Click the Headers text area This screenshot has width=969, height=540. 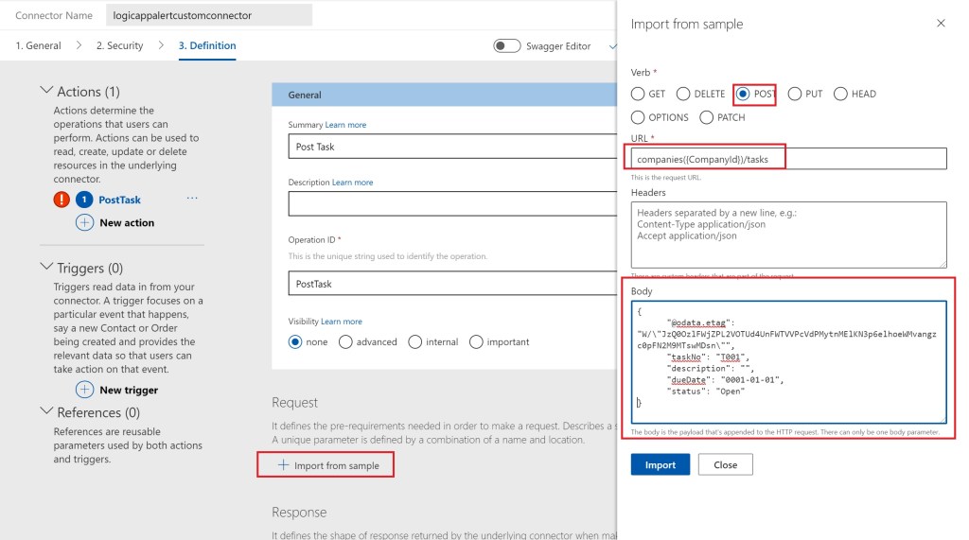coord(788,234)
